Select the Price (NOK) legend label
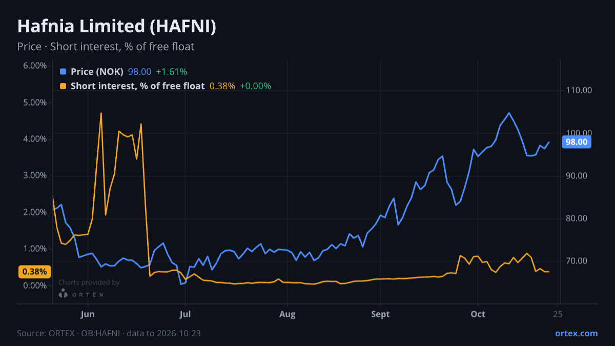The height and width of the screenshot is (346, 615). (x=97, y=72)
